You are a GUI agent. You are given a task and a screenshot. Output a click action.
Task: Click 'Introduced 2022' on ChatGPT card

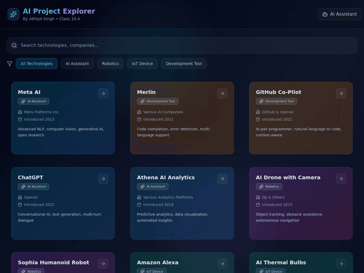click(39, 205)
